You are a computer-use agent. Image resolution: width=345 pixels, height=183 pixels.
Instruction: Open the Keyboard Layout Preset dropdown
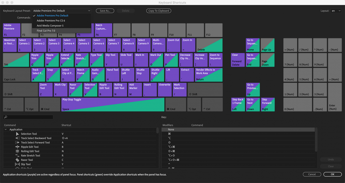61,11
